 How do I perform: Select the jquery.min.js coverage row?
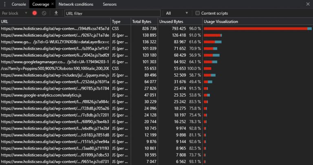(55, 75)
